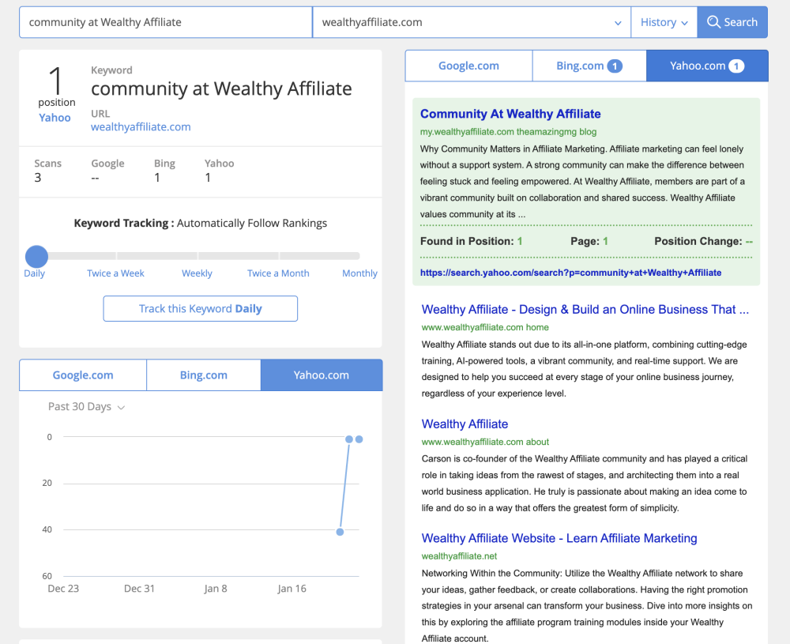Viewport: 790px width, 644px height.
Task: Open Yahoo.com chart tab
Action: (322, 375)
